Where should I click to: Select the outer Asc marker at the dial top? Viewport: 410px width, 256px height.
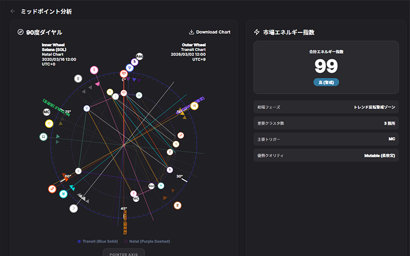pyautogui.click(x=139, y=56)
